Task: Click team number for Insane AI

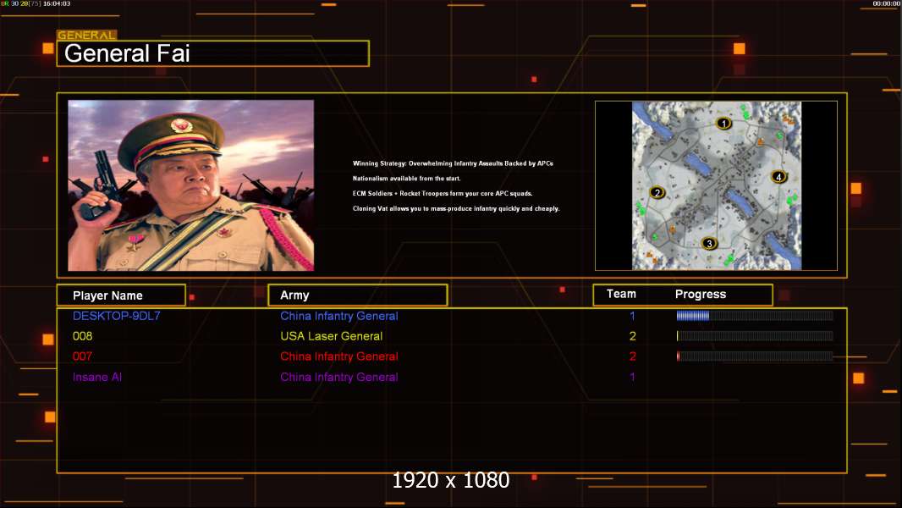Action: [x=632, y=377]
